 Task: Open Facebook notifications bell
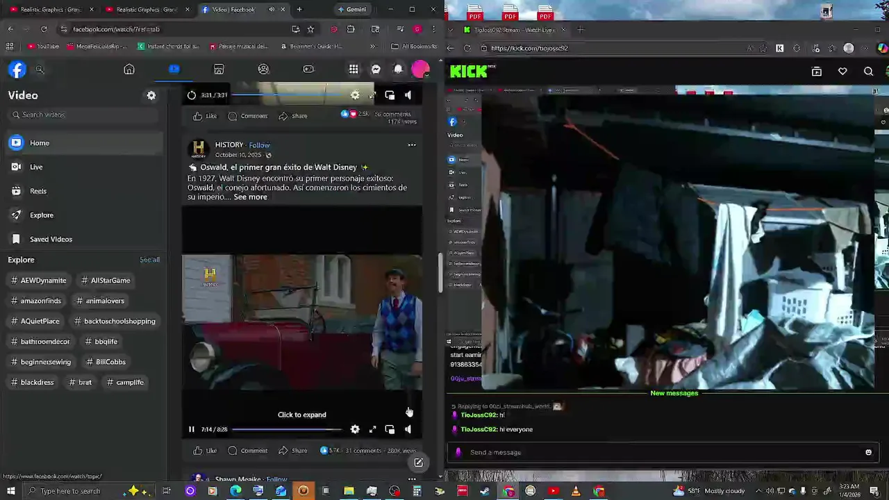pyautogui.click(x=398, y=69)
